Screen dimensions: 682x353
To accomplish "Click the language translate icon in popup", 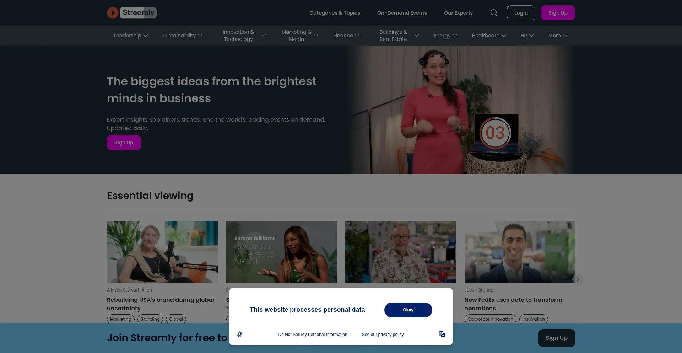I will [442, 334].
